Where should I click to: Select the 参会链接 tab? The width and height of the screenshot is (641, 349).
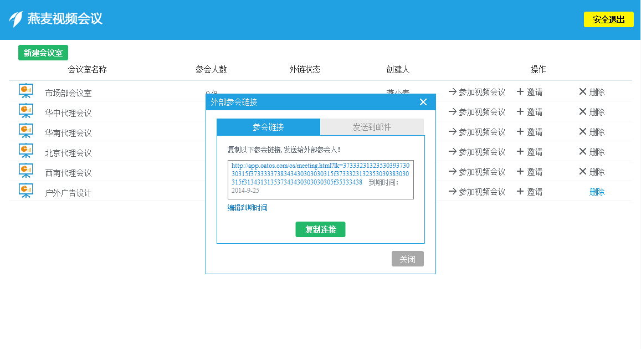click(268, 127)
